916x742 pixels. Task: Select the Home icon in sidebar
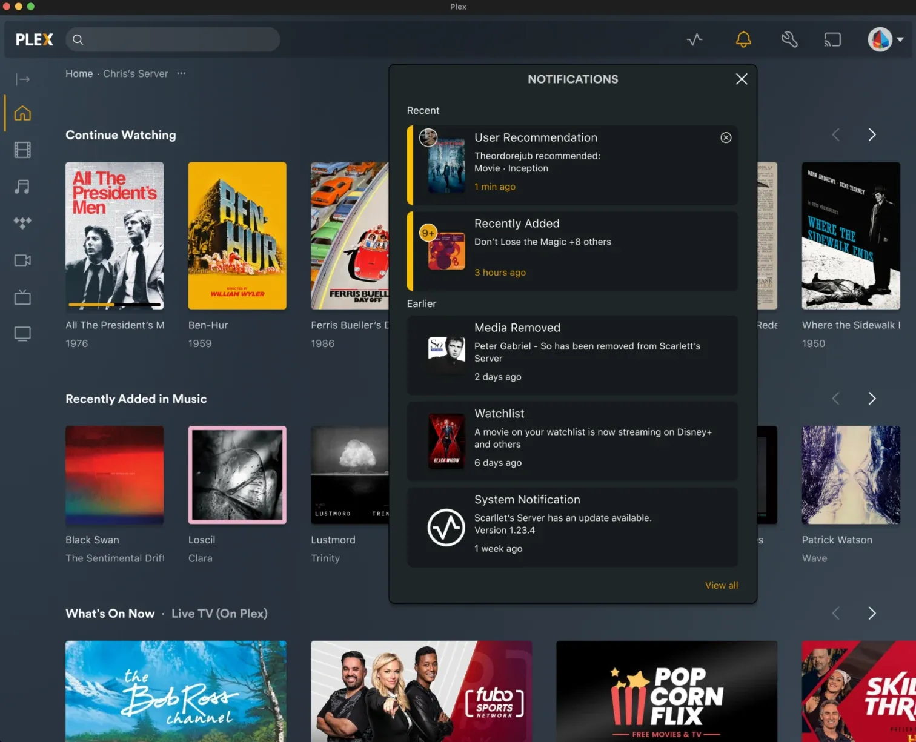(22, 113)
